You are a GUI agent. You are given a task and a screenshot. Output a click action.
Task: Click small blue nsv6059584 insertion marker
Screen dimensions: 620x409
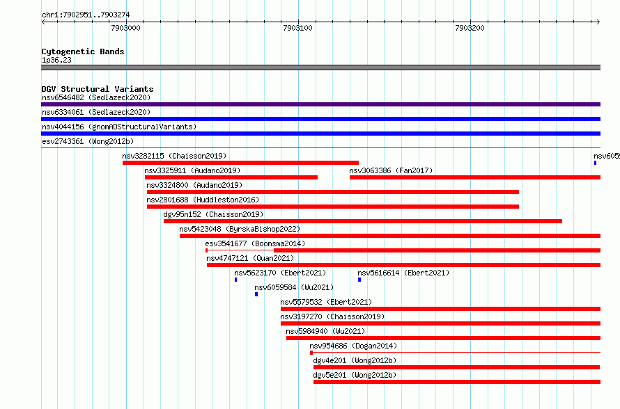[256, 294]
